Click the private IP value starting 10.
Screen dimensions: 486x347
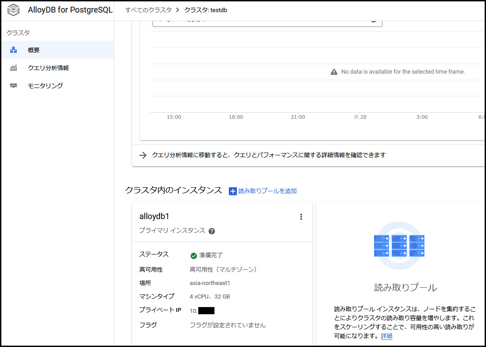(x=202, y=311)
